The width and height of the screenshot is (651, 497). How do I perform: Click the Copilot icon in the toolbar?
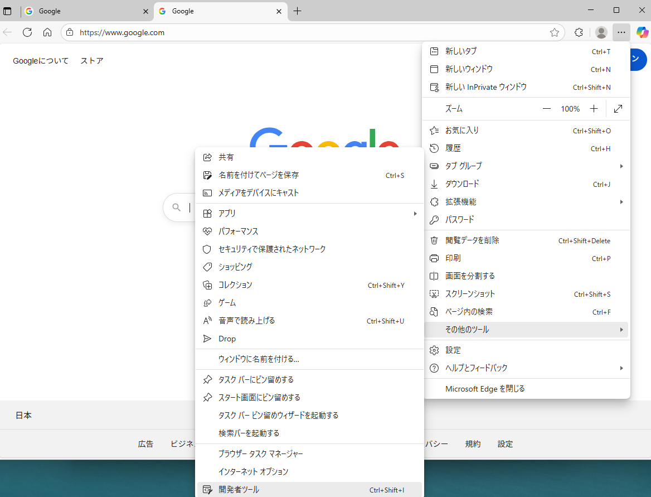coord(642,32)
